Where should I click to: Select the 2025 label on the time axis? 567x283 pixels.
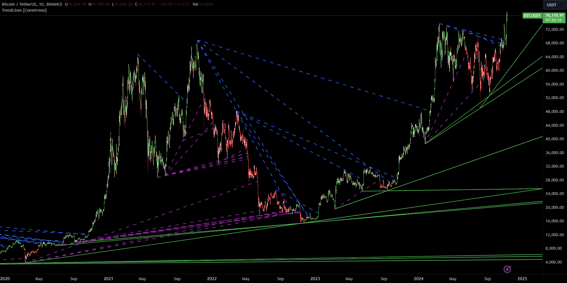click(522, 279)
